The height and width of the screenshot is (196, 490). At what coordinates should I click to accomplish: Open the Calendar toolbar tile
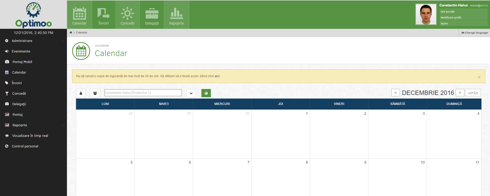click(x=79, y=15)
